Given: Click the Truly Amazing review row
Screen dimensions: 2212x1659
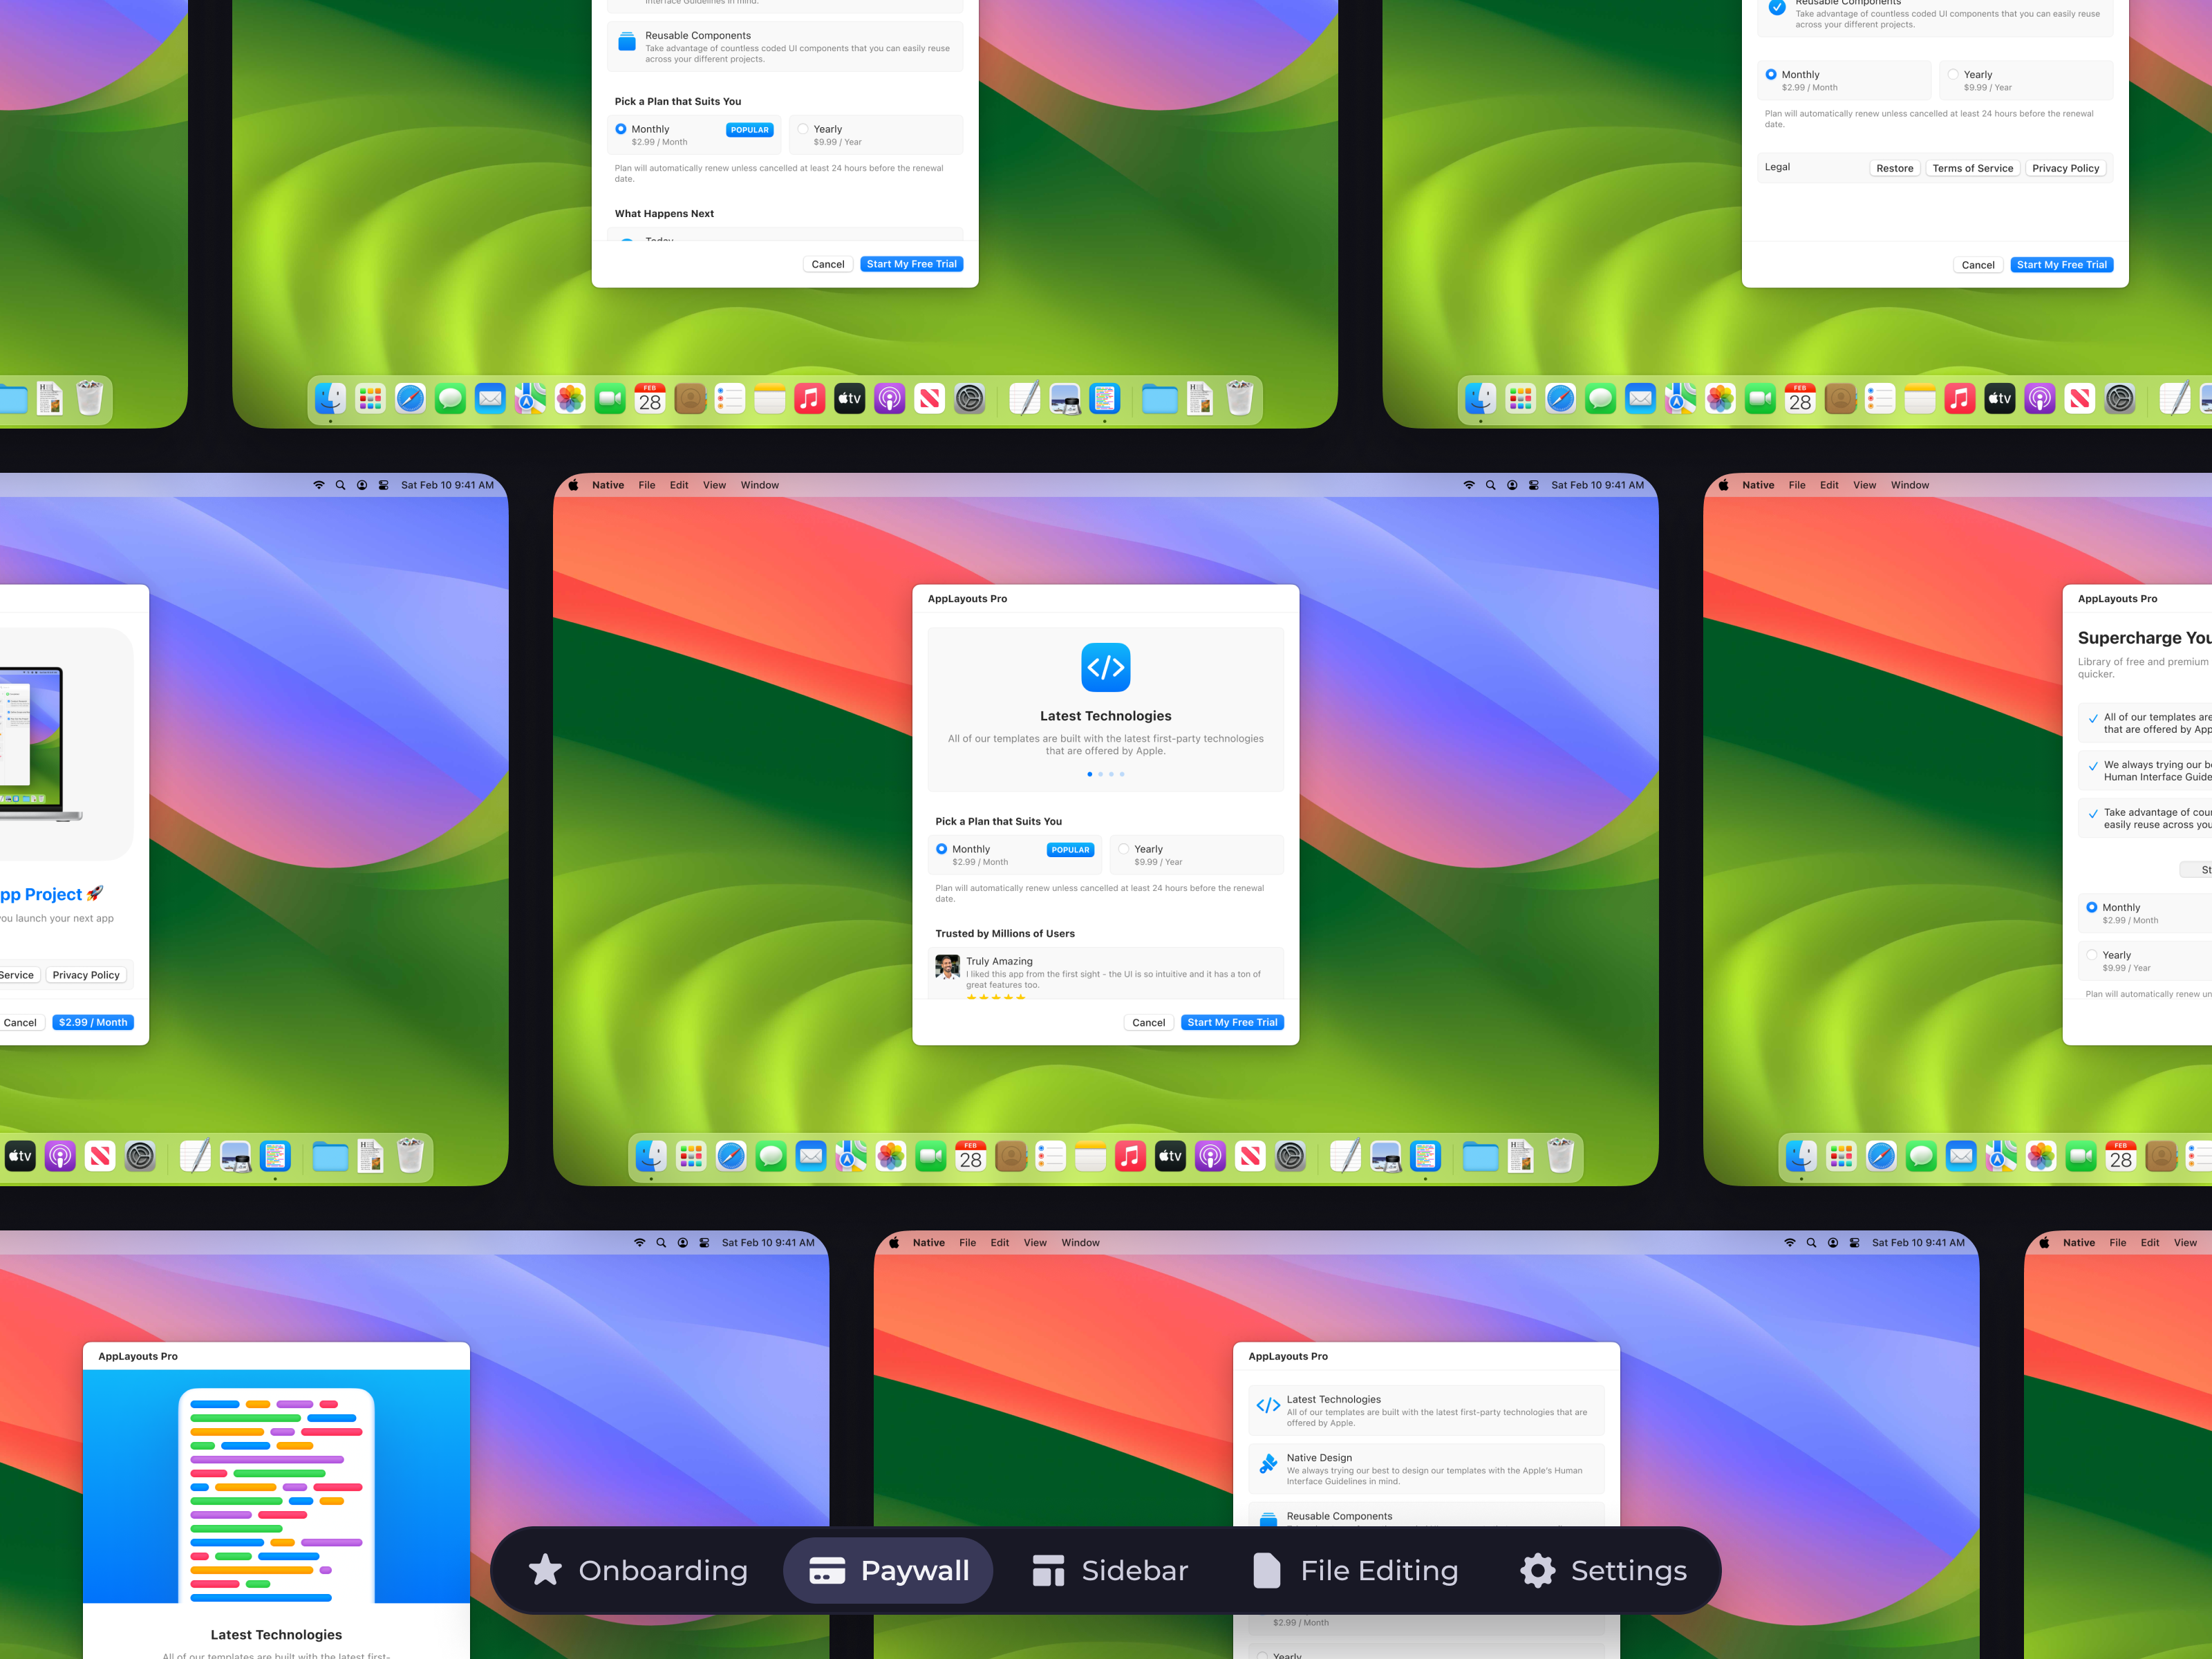Looking at the screenshot, I should 1106,973.
